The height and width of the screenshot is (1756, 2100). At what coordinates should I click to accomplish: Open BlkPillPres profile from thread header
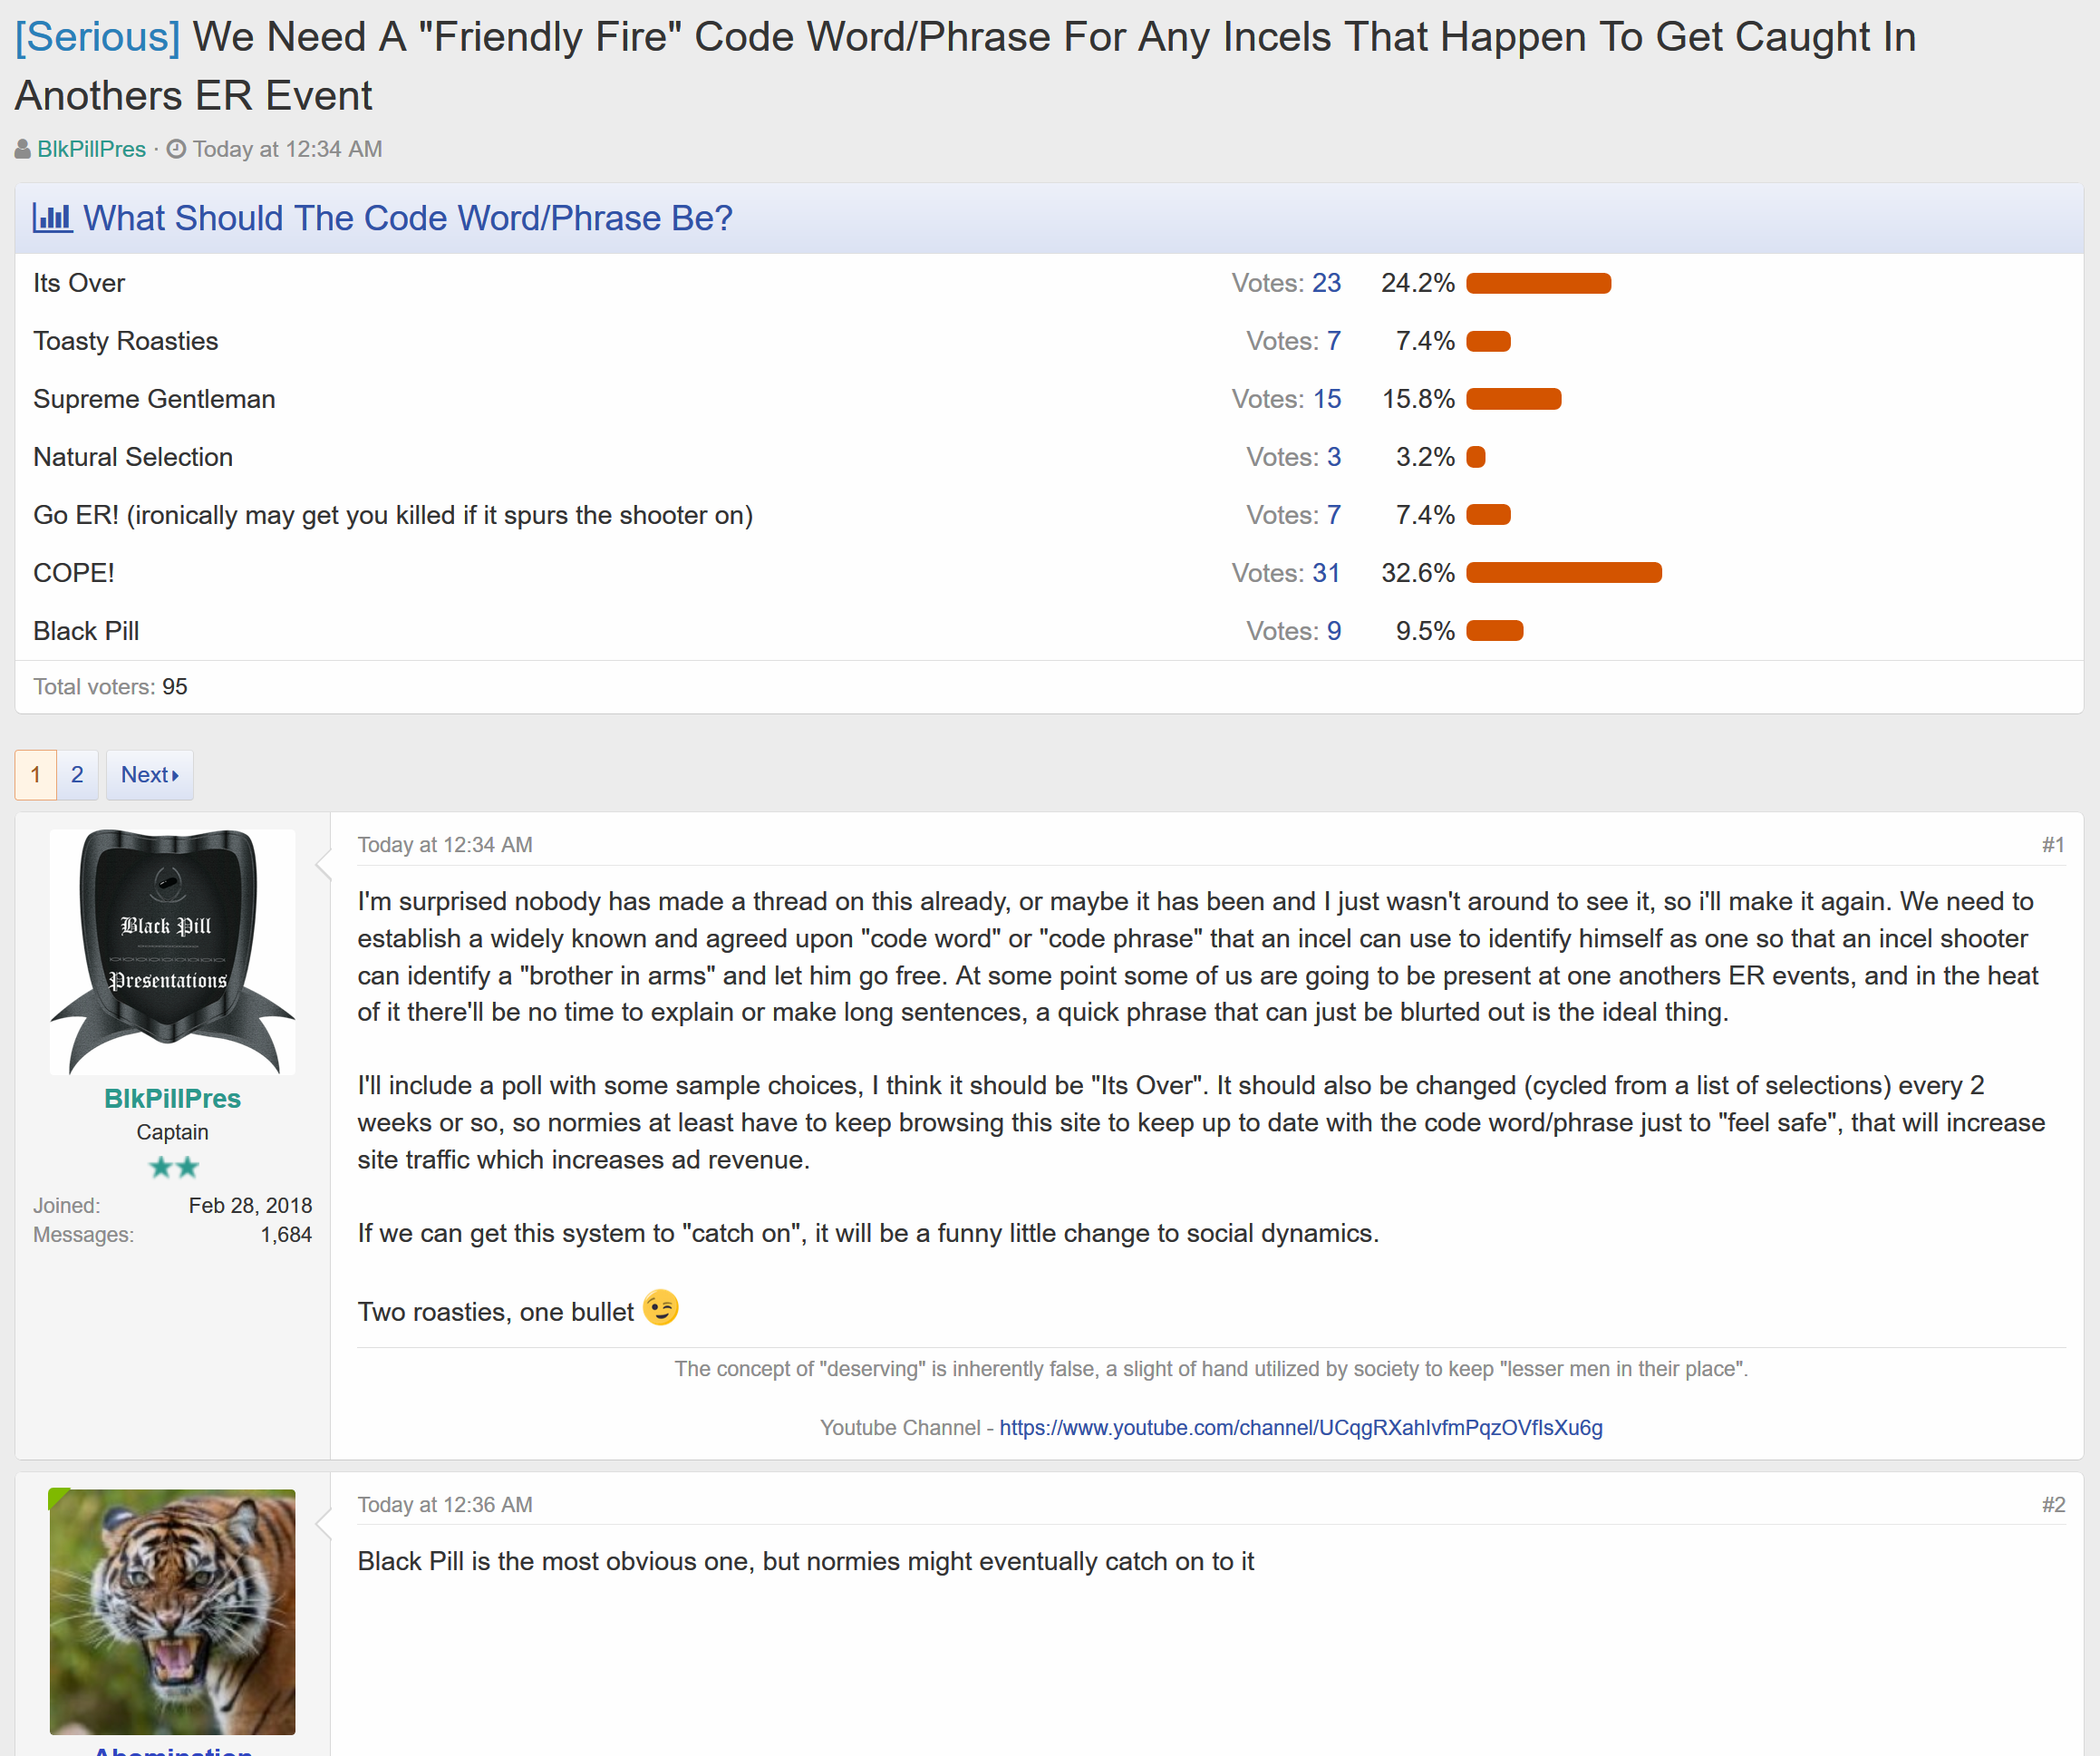[91, 149]
